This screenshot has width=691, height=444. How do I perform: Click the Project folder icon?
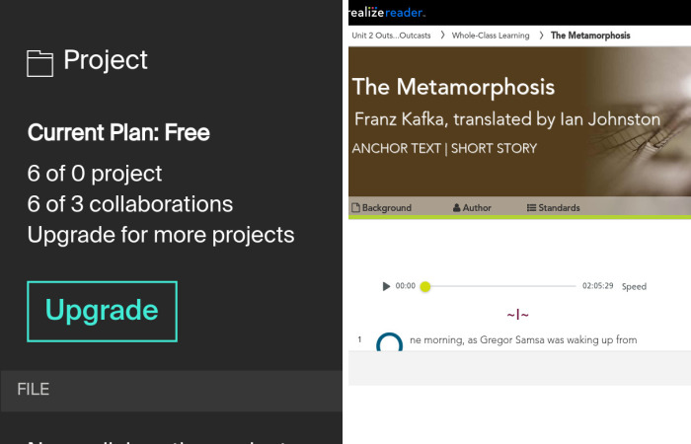click(39, 64)
